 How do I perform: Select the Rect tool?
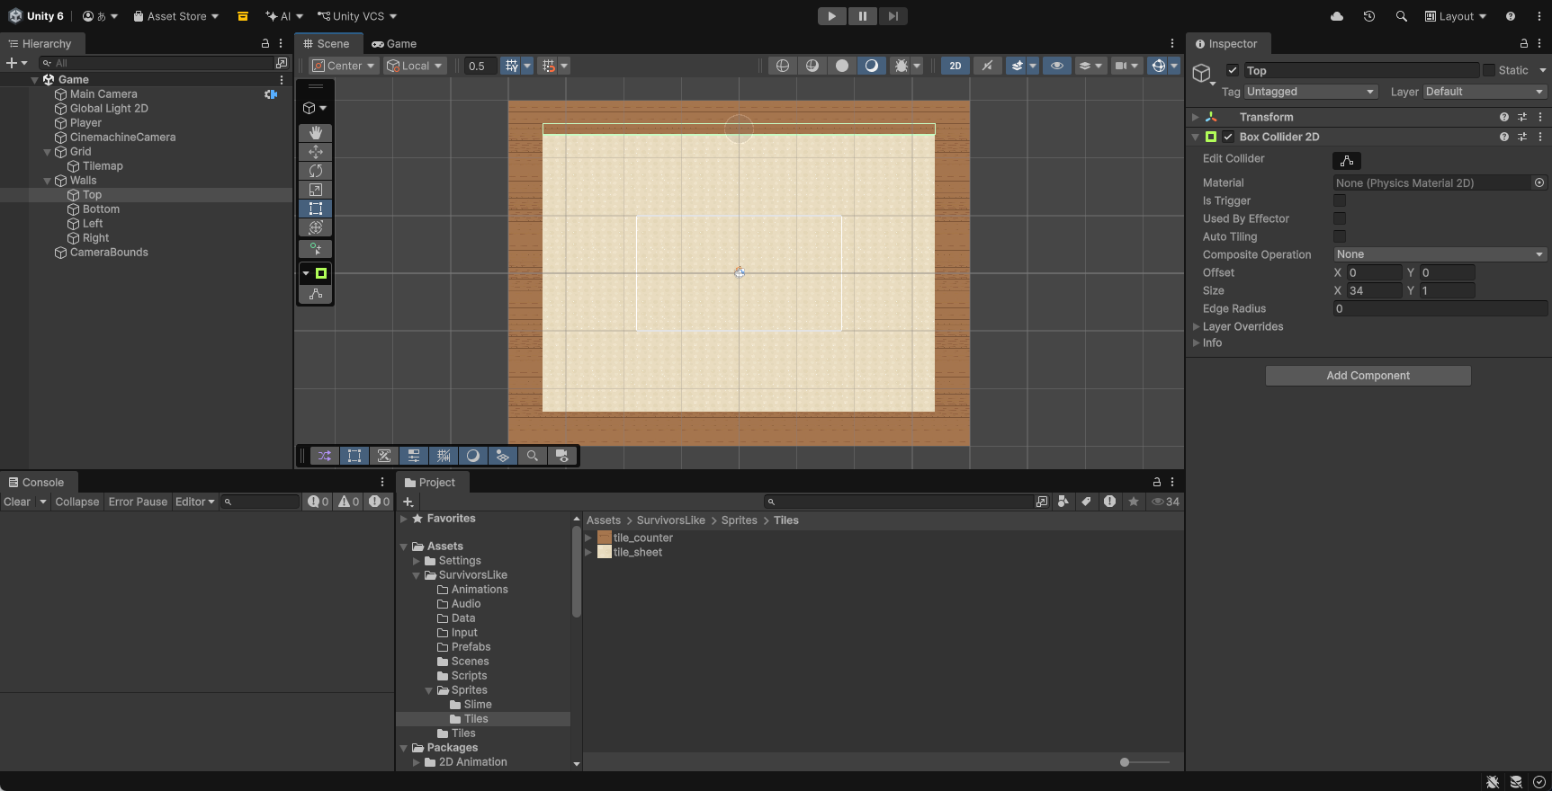coord(315,209)
